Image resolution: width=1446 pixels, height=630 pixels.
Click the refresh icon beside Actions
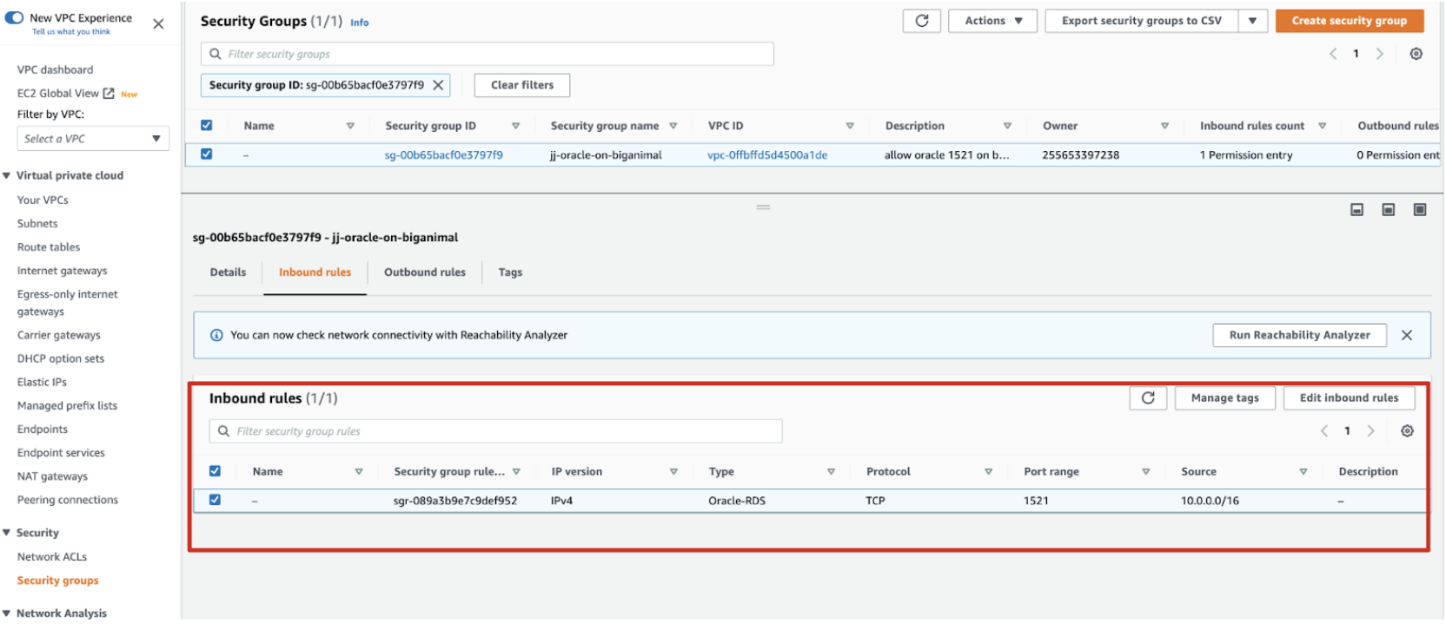922,21
